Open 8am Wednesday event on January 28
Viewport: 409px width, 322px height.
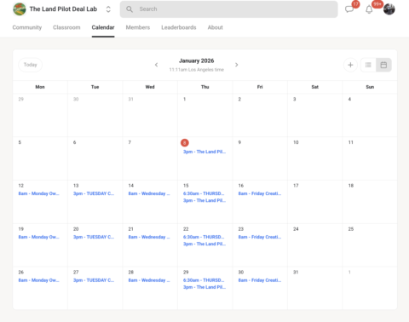pyautogui.click(x=149, y=280)
